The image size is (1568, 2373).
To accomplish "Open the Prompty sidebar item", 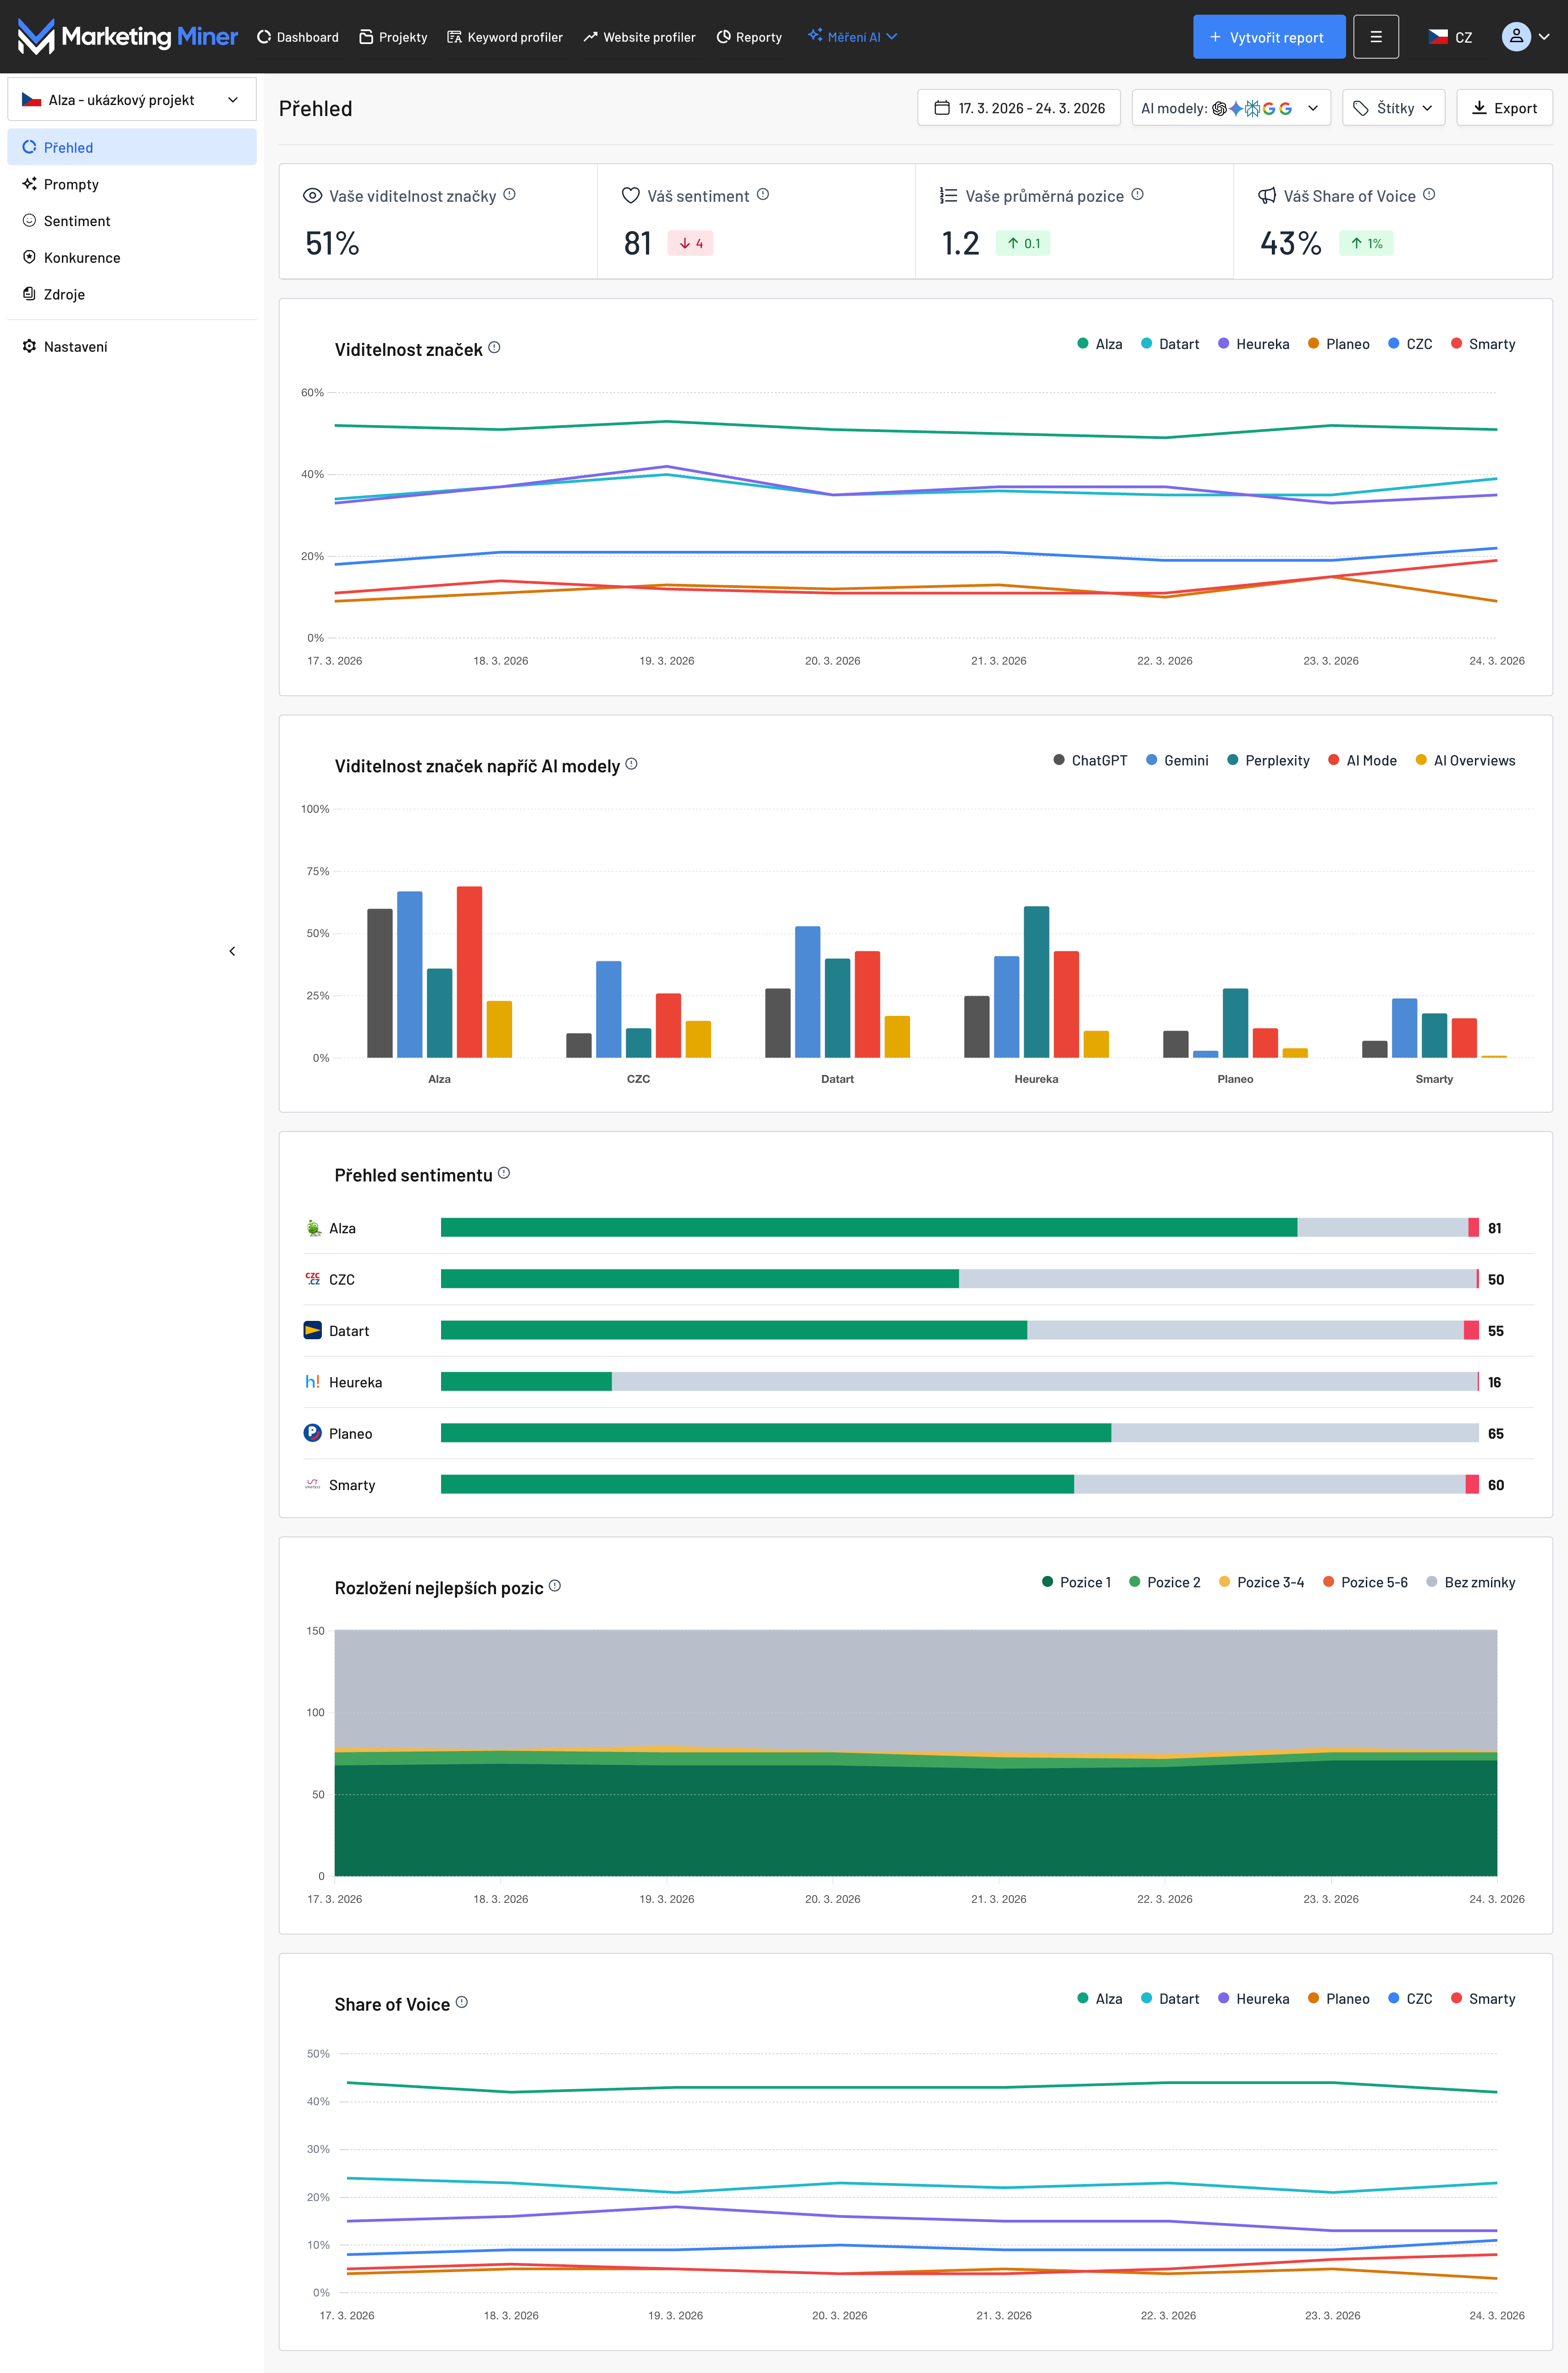I will 71,184.
